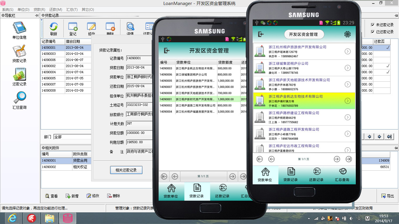399x224 pixels.
Task: Click the 相关还款记录 button
Action: click(x=126, y=170)
